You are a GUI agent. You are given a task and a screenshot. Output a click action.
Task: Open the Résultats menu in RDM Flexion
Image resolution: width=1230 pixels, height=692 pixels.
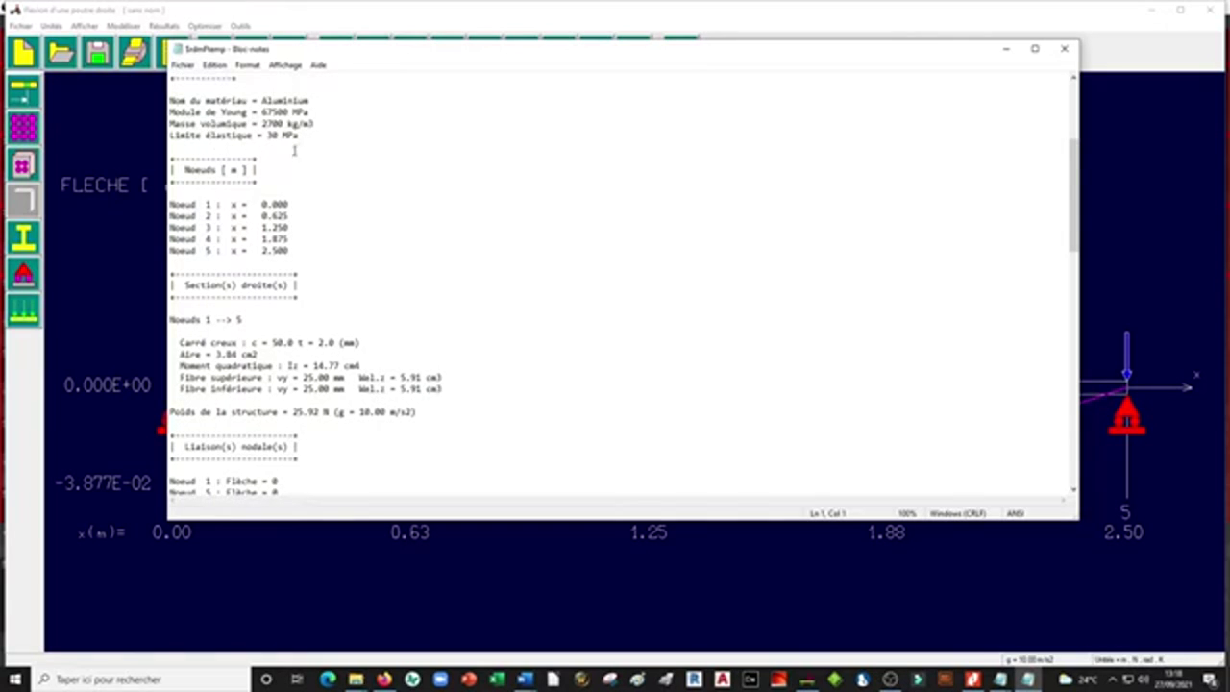163,26
